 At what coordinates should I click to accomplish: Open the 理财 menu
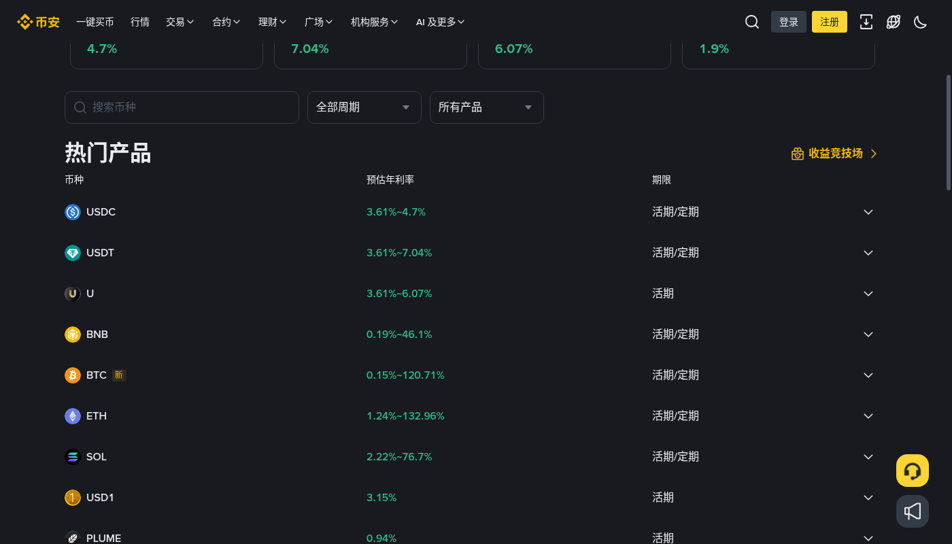click(x=273, y=22)
